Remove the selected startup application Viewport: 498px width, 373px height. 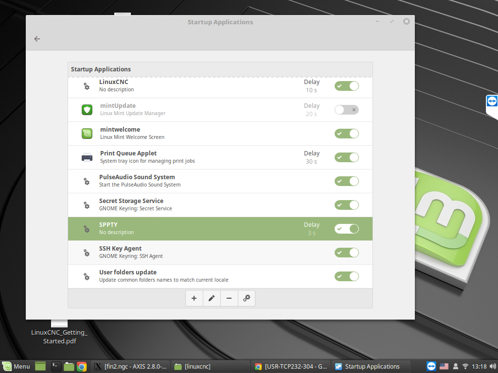229,298
